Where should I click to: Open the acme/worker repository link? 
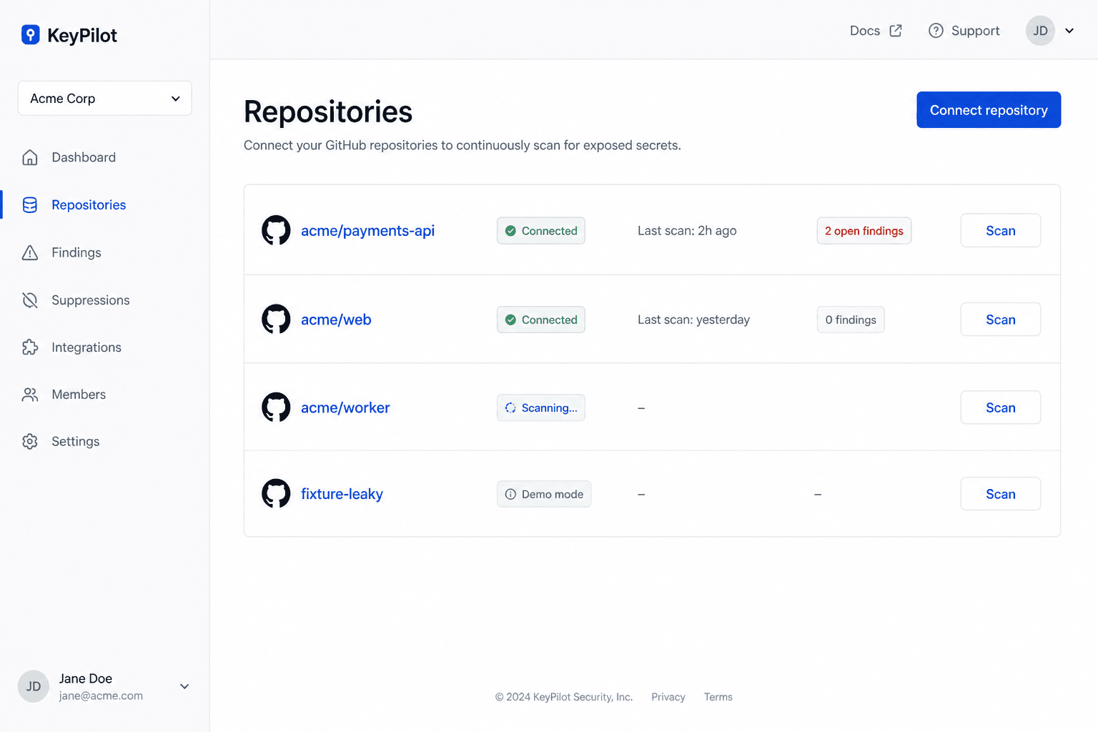click(345, 407)
